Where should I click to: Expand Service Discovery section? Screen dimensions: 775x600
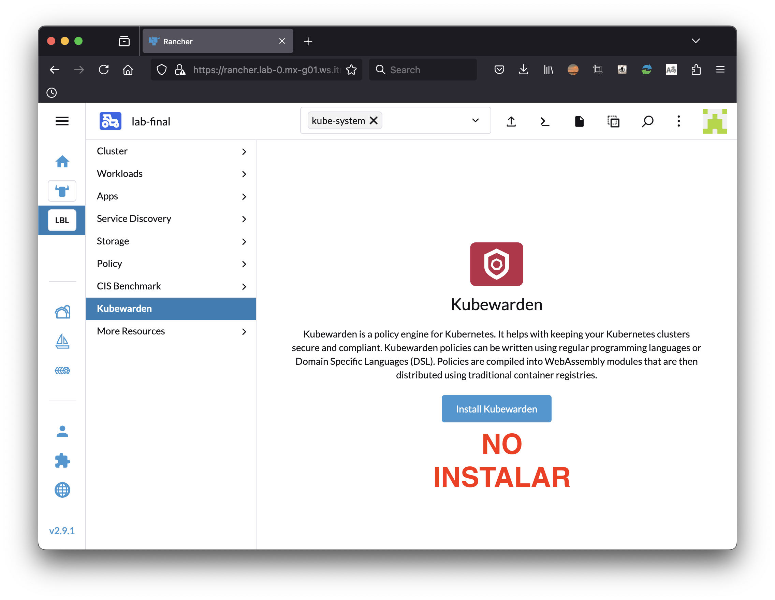[171, 219]
